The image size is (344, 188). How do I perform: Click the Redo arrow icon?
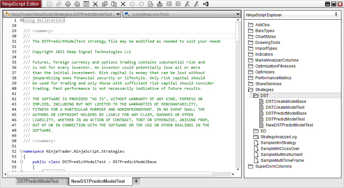pyautogui.click(x=141, y=4)
